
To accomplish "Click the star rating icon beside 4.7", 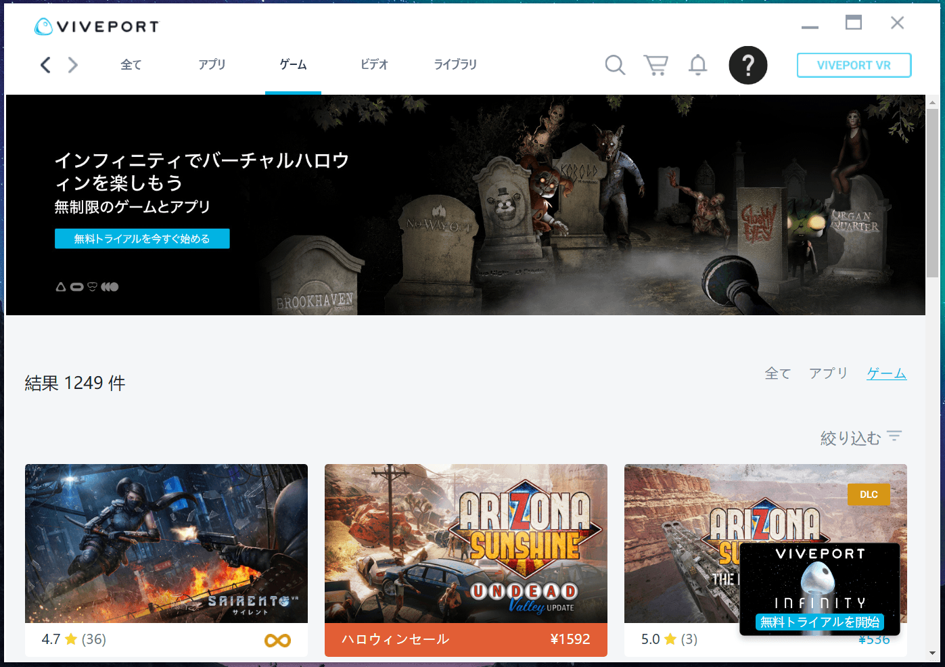I will [x=71, y=639].
